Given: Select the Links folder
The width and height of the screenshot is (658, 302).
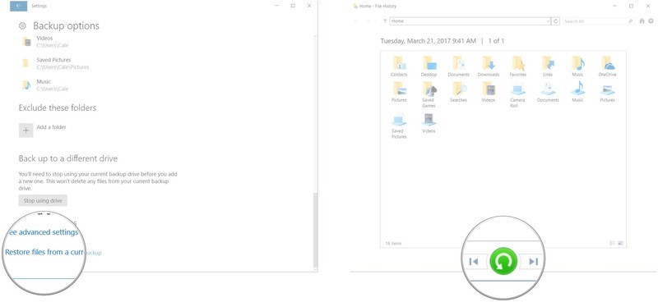Looking at the screenshot, I should tap(548, 66).
